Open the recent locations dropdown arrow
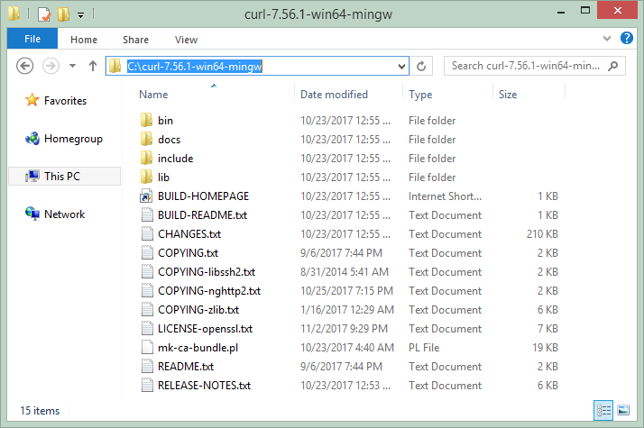This screenshot has width=644, height=428. click(x=73, y=66)
